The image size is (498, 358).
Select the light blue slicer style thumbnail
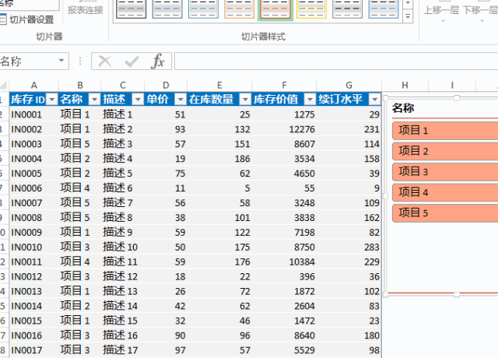coord(384,9)
